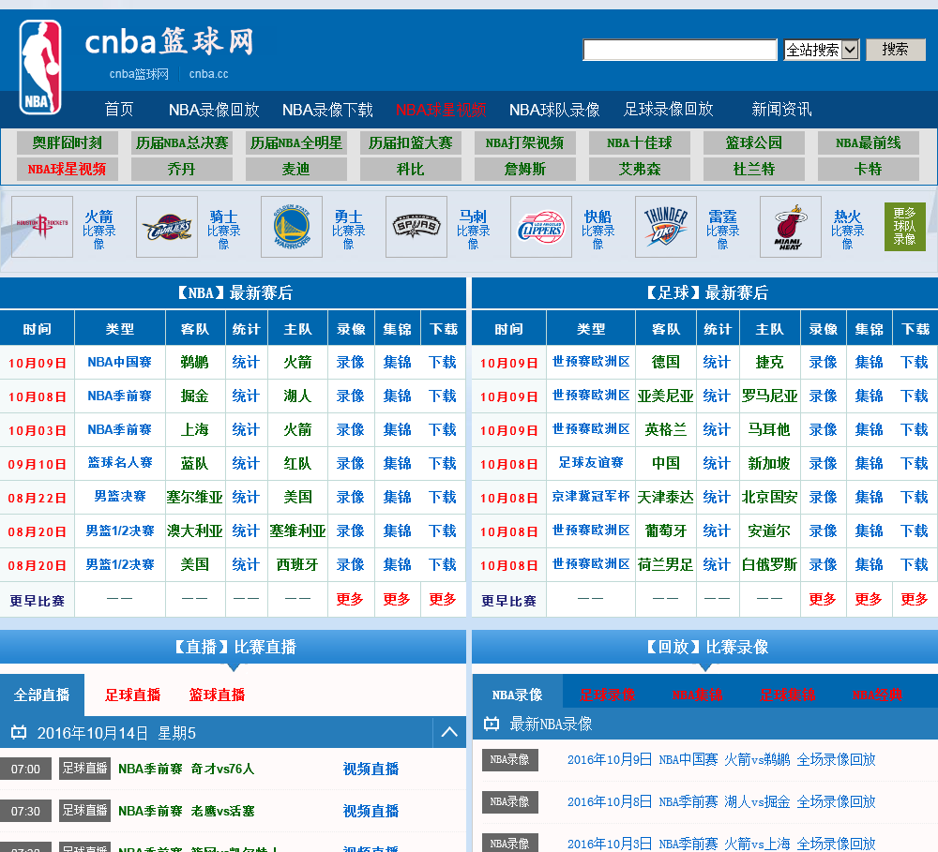This screenshot has height=852, width=938.
Task: Click the 历届NBA全明星 category button
Action: [x=296, y=142]
